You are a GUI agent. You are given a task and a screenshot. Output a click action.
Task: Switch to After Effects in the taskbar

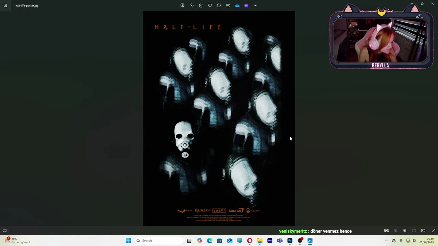coord(270,241)
